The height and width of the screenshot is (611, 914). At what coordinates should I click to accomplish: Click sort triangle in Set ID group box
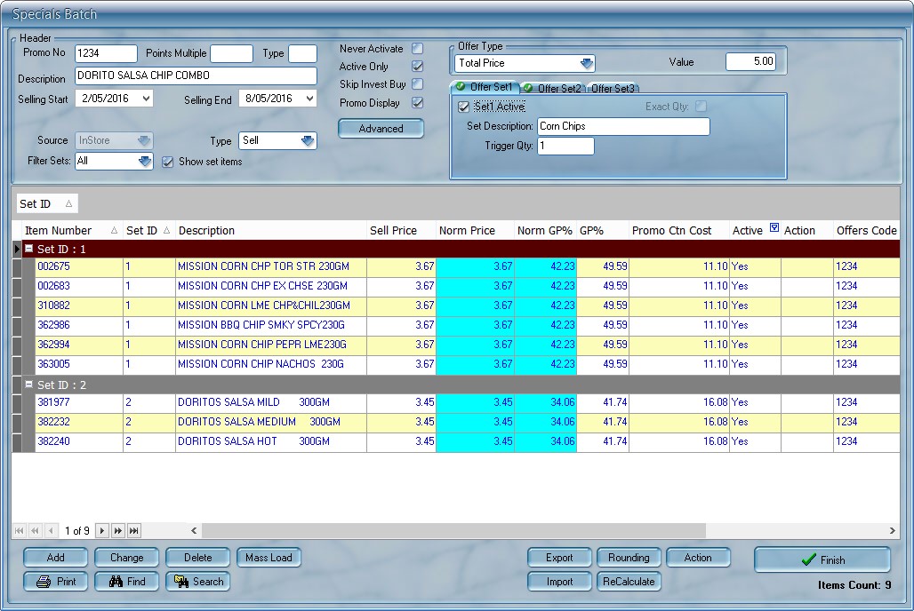[68, 204]
